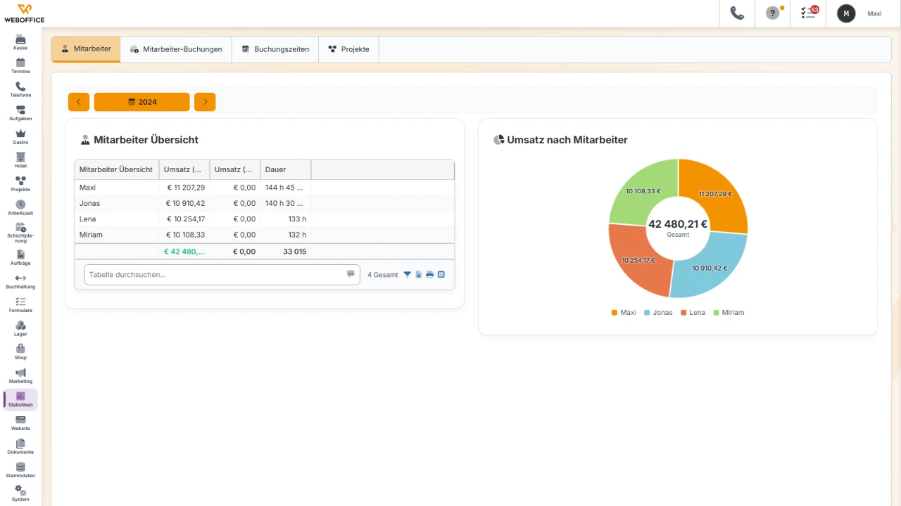The image size is (901, 506).
Task: Open Statistiken in the sidebar
Action: (20, 399)
